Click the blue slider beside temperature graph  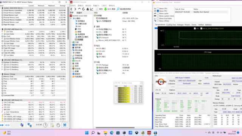(156, 28)
